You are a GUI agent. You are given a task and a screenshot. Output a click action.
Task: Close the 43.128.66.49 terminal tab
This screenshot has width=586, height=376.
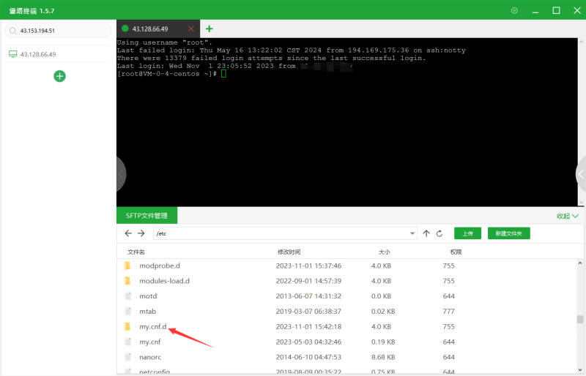pos(191,29)
